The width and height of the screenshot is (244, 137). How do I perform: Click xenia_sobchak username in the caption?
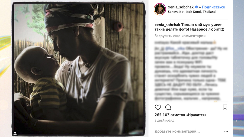[167, 25]
